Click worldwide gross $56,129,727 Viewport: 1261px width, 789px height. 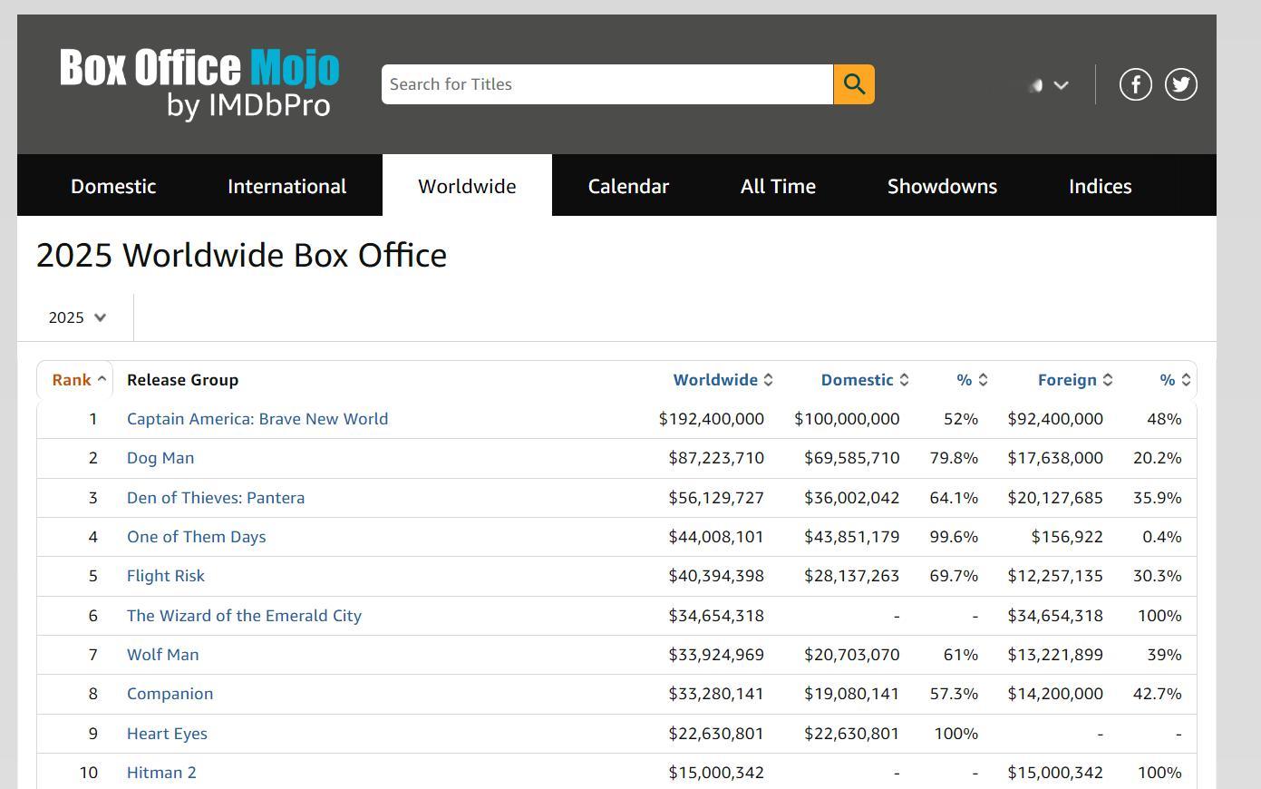716,498
